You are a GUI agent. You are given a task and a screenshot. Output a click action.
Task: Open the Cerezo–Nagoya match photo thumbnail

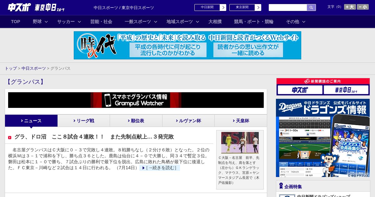pos(240,143)
